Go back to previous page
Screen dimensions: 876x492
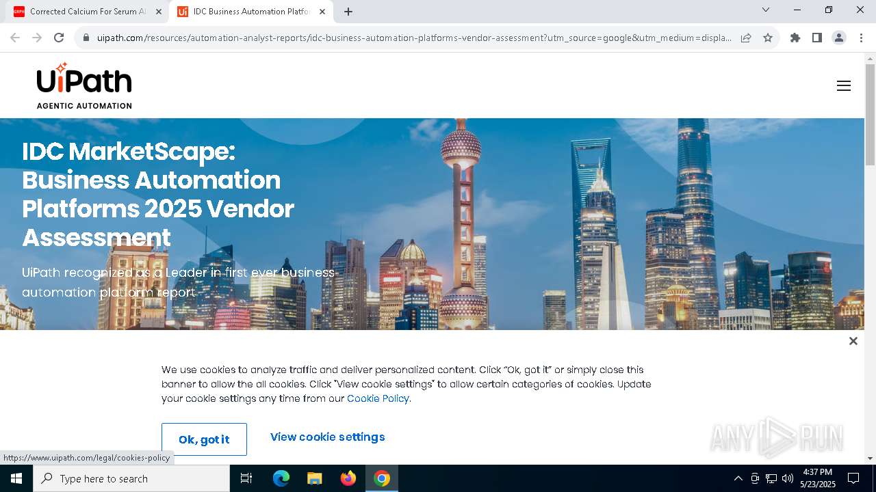coord(15,38)
